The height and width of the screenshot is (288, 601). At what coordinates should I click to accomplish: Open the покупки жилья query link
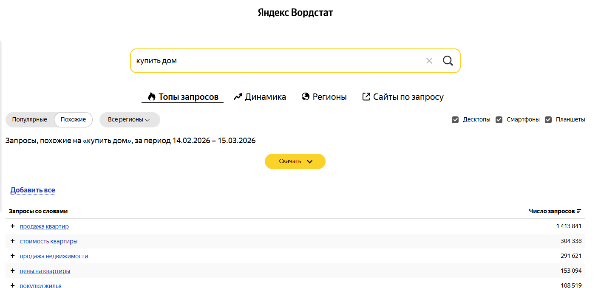[x=41, y=285]
